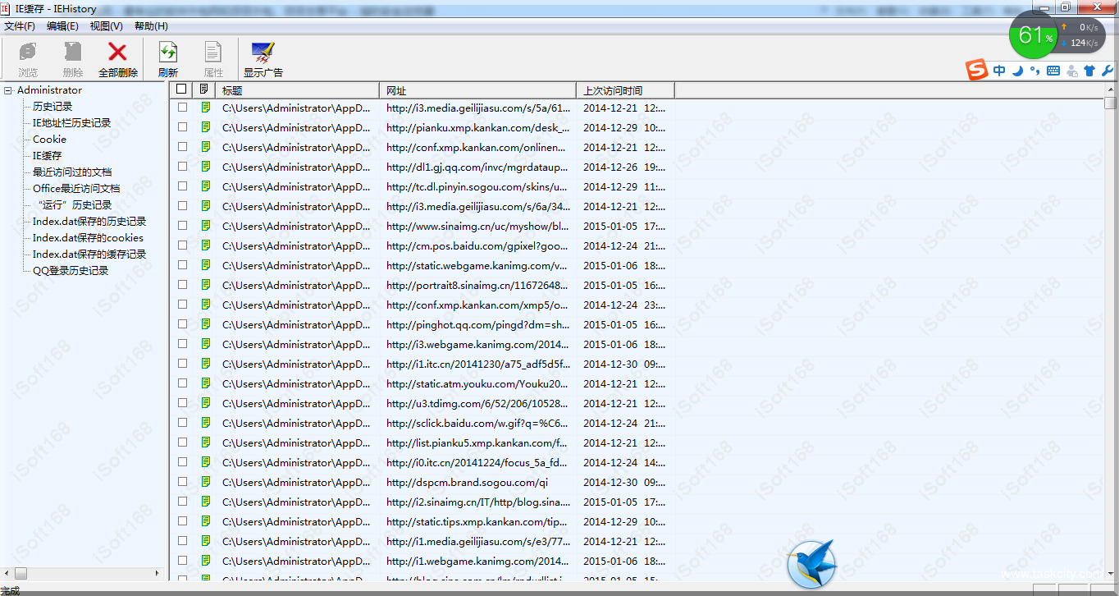
Task: Select the www.sinaimg.cn URL row
Action: coord(477,227)
